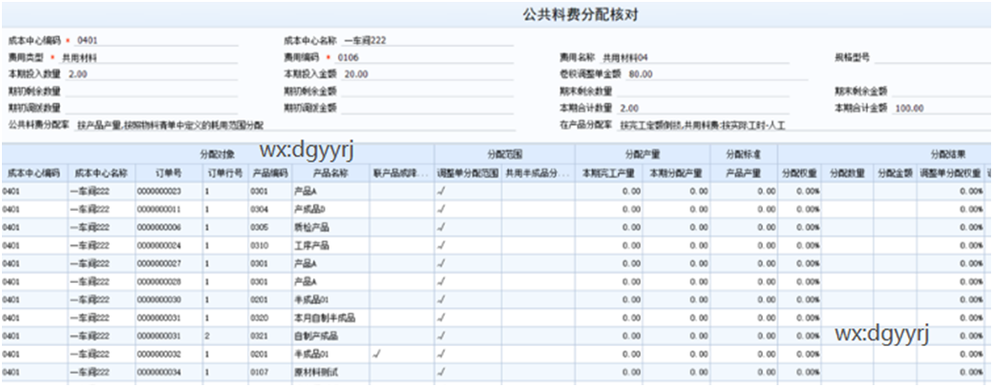Viewport: 993px width, 387px height.
Task: Select product code cell 0321
Action: [270, 336]
